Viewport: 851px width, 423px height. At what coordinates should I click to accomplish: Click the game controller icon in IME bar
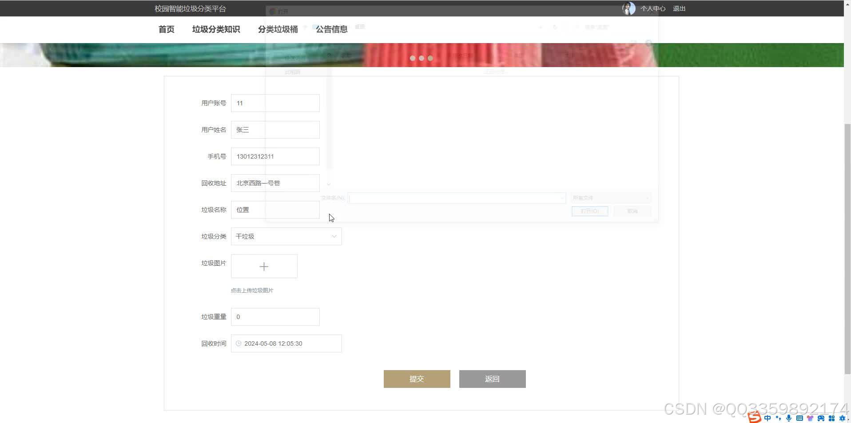pos(821,418)
